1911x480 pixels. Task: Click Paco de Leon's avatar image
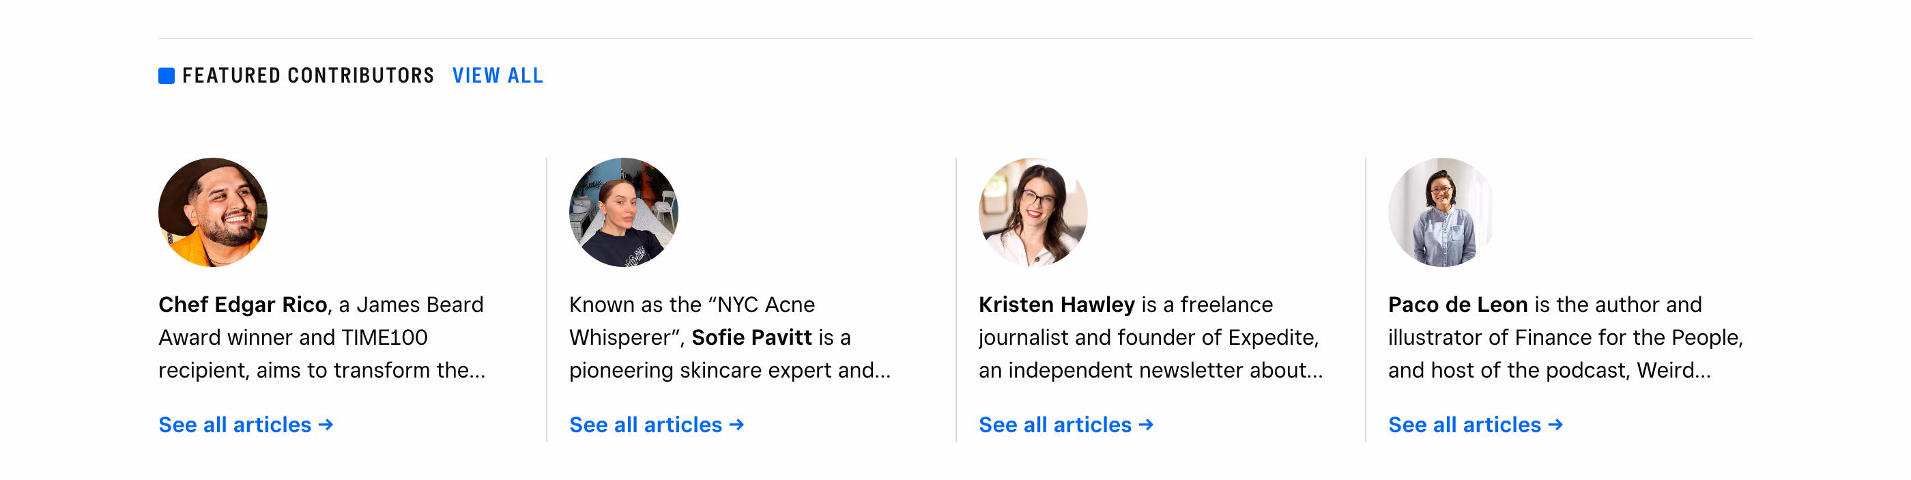pos(1442,212)
